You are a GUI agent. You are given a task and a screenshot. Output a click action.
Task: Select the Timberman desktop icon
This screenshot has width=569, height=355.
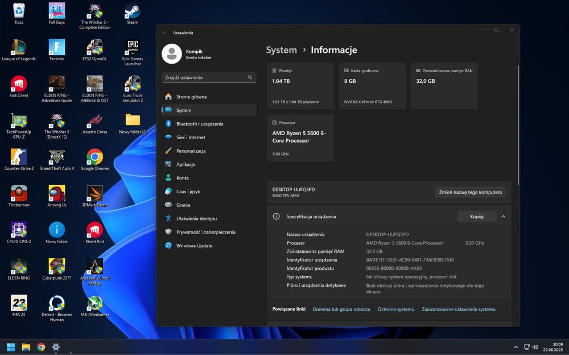click(19, 196)
